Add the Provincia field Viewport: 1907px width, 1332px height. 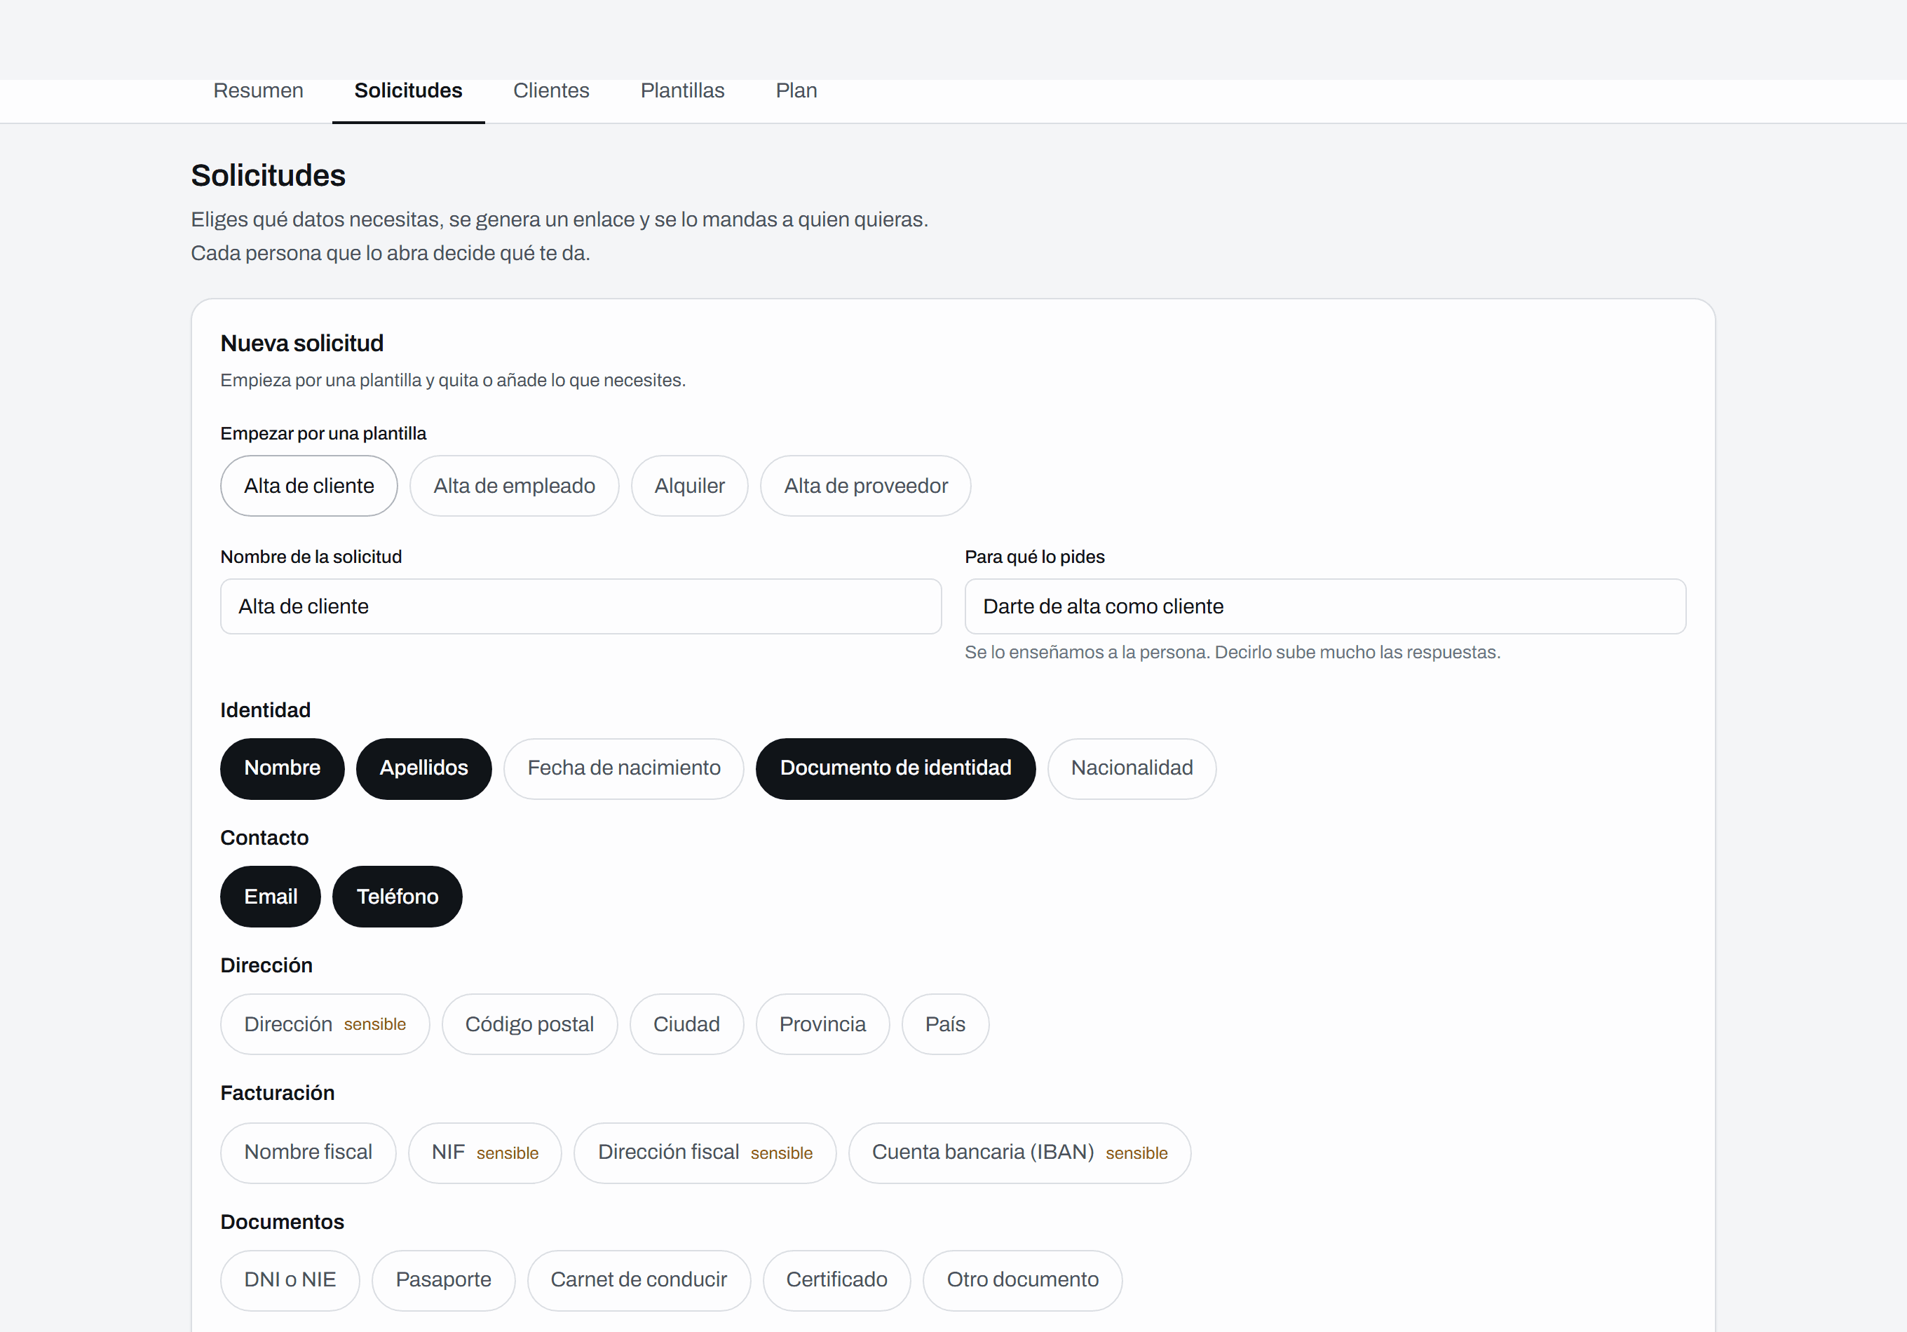pyautogui.click(x=822, y=1024)
